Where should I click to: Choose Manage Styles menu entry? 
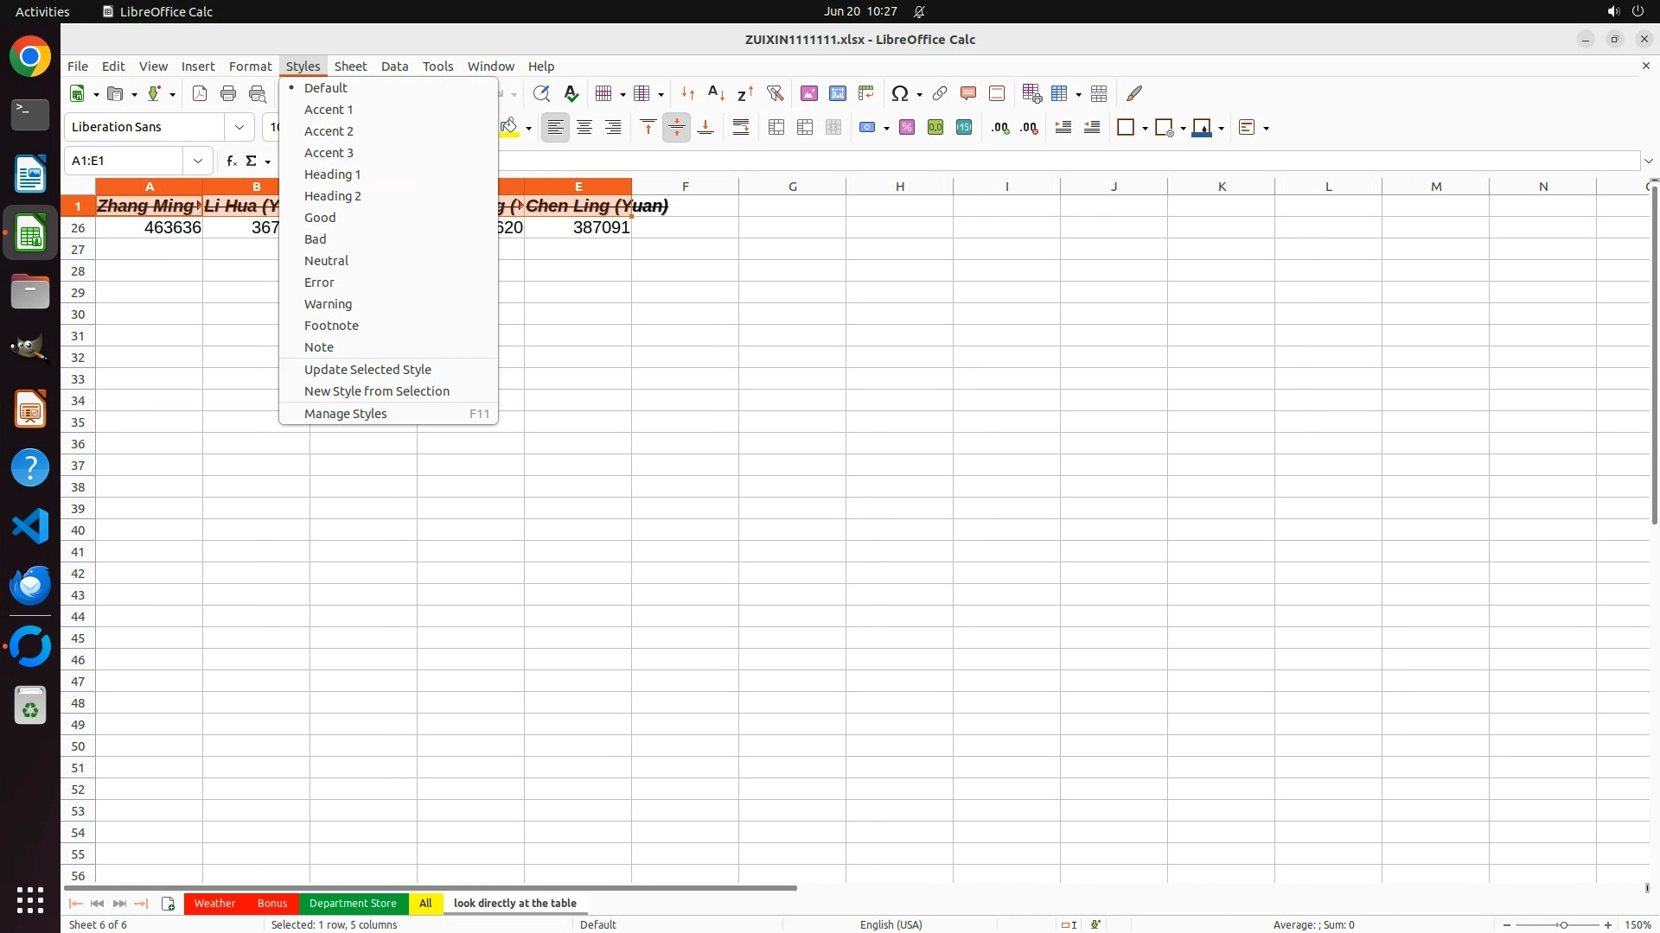[x=345, y=414]
